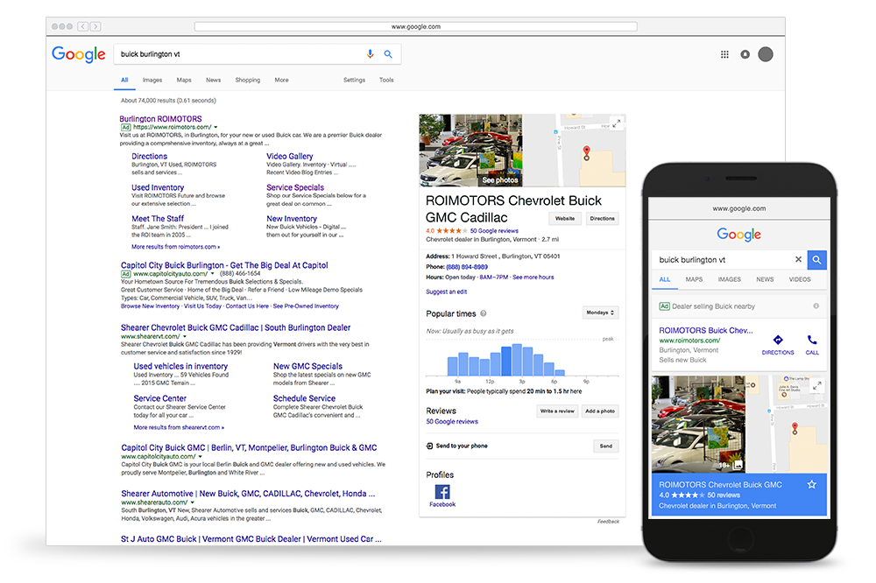This screenshot has width=876, height=583.
Task: Switch to the News tab on desktop
Action: [x=213, y=80]
